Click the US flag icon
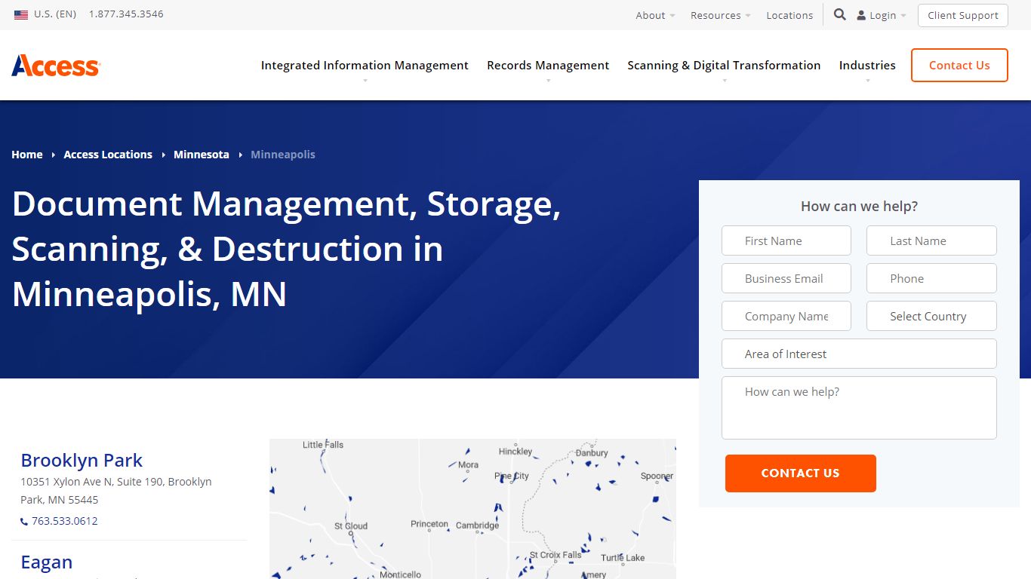Viewport: 1031px width, 579px height. [21, 14]
